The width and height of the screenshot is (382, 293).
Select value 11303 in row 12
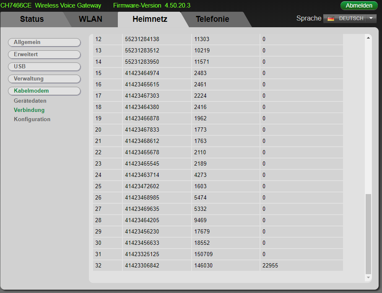[202, 39]
